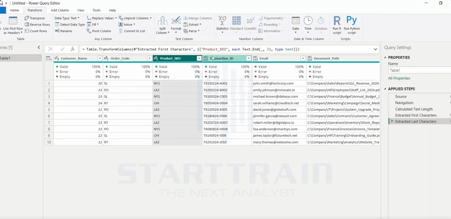Open the Time transform menu
Screen dimensions: 451x219
tap(308, 25)
